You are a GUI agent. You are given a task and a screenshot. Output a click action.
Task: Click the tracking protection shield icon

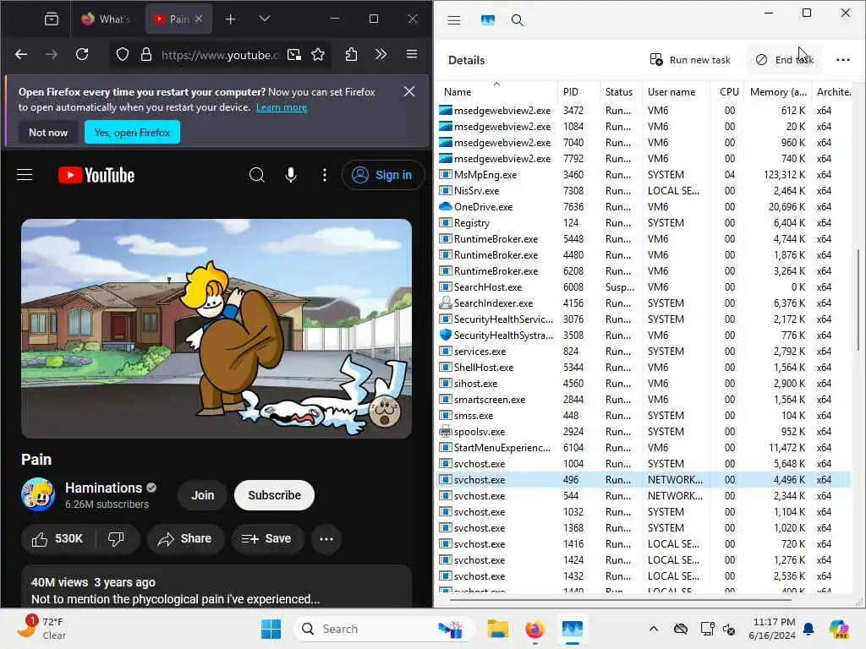123,54
